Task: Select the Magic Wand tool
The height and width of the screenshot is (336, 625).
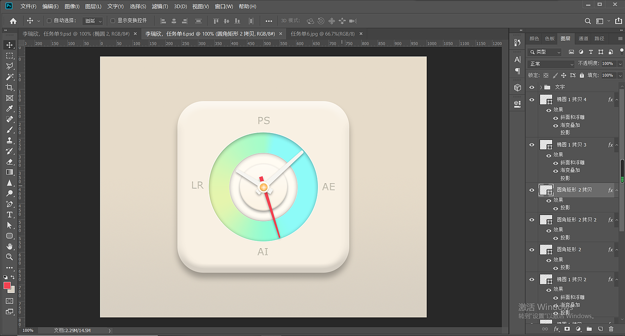Action: [9, 77]
